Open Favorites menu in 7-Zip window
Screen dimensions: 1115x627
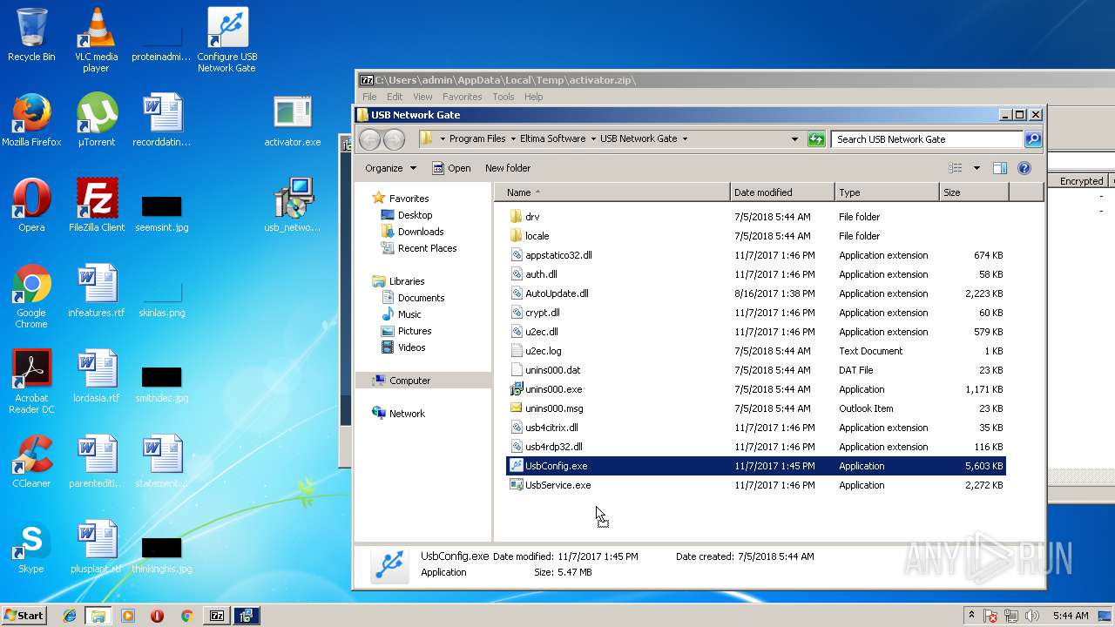pyautogui.click(x=462, y=97)
